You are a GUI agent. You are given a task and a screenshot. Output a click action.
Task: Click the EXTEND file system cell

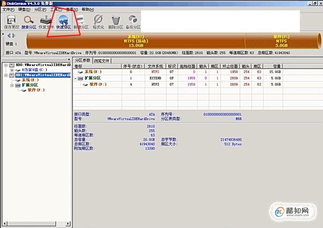point(155,78)
